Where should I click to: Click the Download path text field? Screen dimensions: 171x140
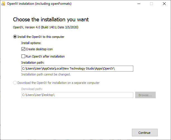(x=77, y=95)
